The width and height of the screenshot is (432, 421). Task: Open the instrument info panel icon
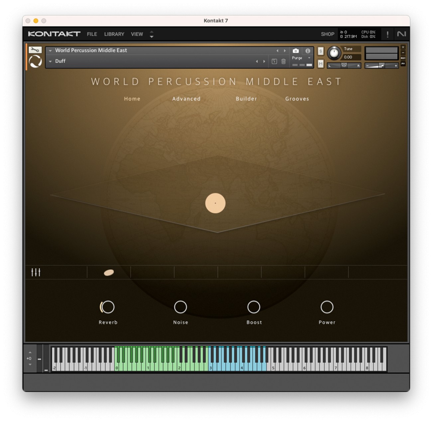coord(307,51)
